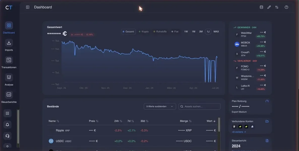This screenshot has width=299, height=151.
Task: Select the 1W time range
Action: pos(186,32)
